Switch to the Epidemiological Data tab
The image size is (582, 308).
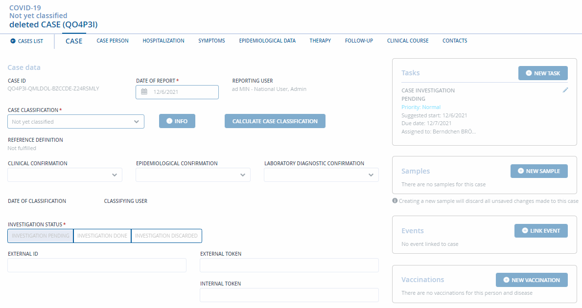[267, 41]
